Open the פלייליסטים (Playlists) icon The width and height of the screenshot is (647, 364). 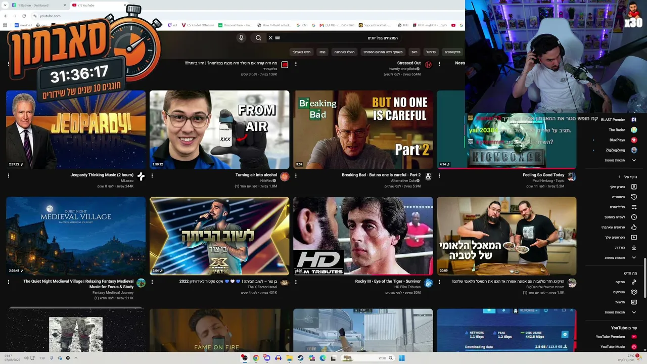pyautogui.click(x=634, y=207)
